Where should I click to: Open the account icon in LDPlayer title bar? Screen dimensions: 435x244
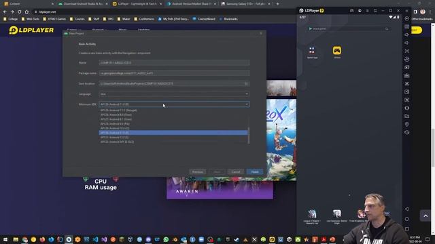[x=360, y=11]
